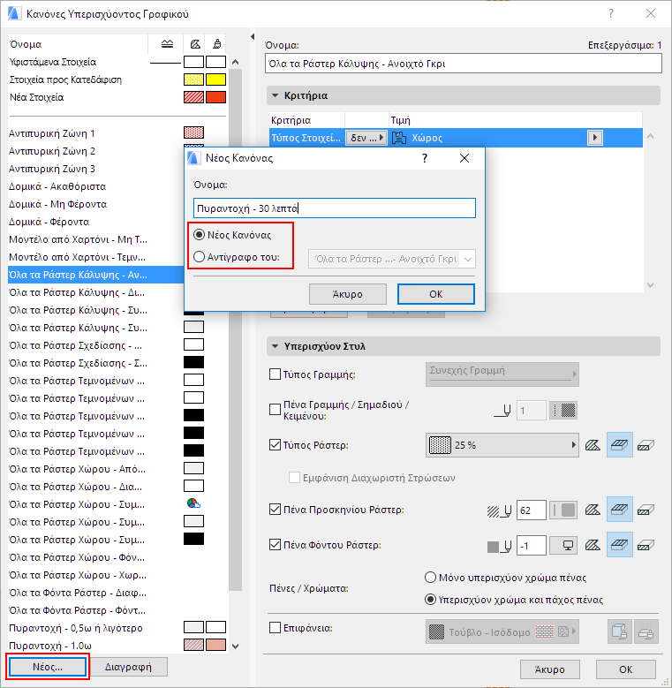Open the Αντίγραφο του rule dropdown
672x688 pixels.
(x=392, y=259)
